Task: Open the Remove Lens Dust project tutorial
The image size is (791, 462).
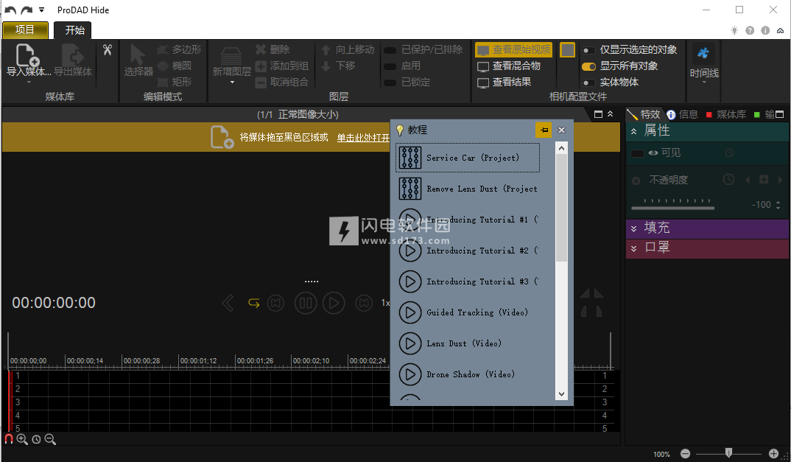Action: (468, 189)
